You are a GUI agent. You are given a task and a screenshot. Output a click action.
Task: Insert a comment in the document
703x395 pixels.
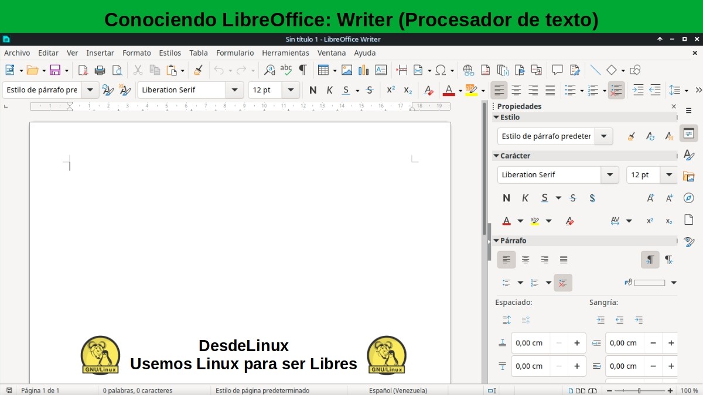click(558, 70)
